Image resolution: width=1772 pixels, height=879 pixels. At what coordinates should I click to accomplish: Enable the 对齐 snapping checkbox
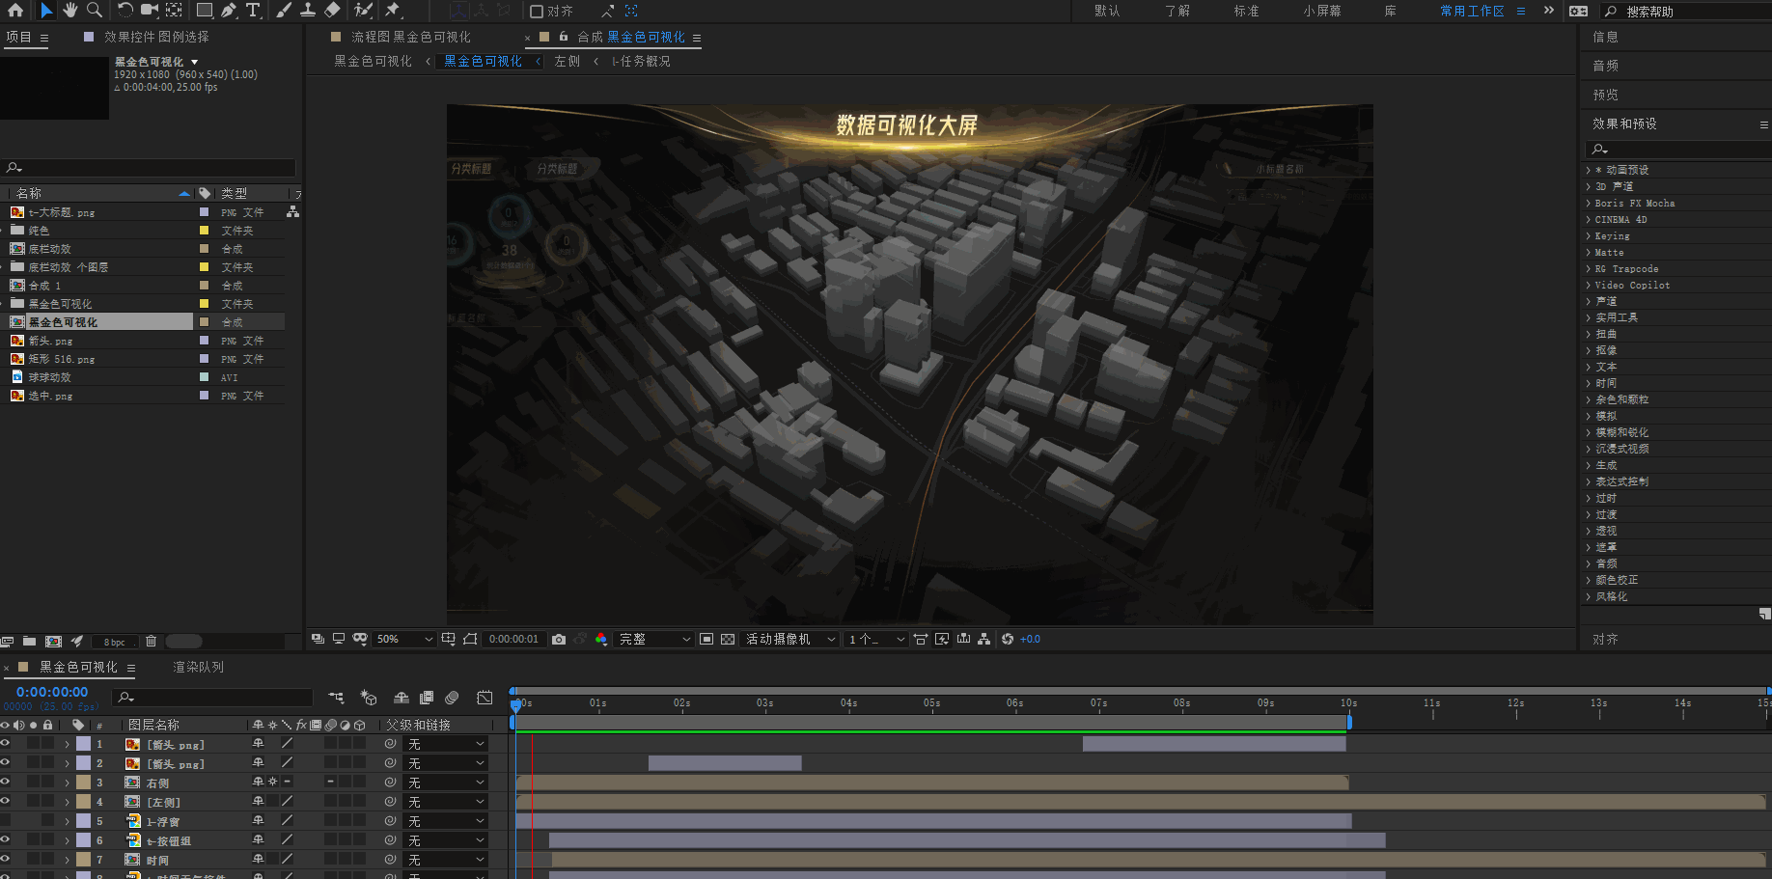coord(537,12)
